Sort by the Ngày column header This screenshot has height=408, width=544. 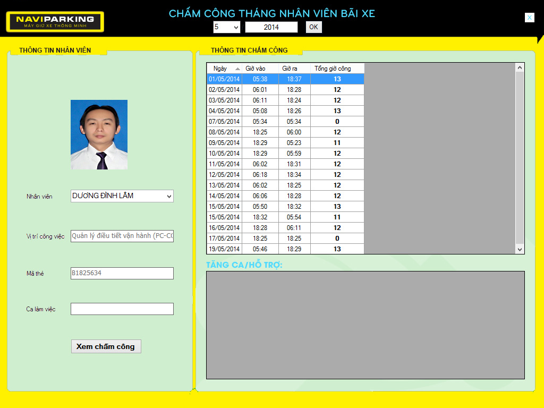click(223, 69)
